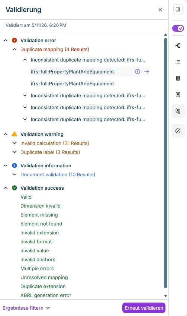Show info for PropertyPlantAndEquipment entry

[x=138, y=72]
